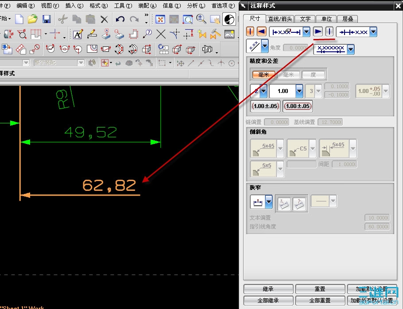Open the 分析(L) menu
The image size is (403, 309).
click(196, 5)
